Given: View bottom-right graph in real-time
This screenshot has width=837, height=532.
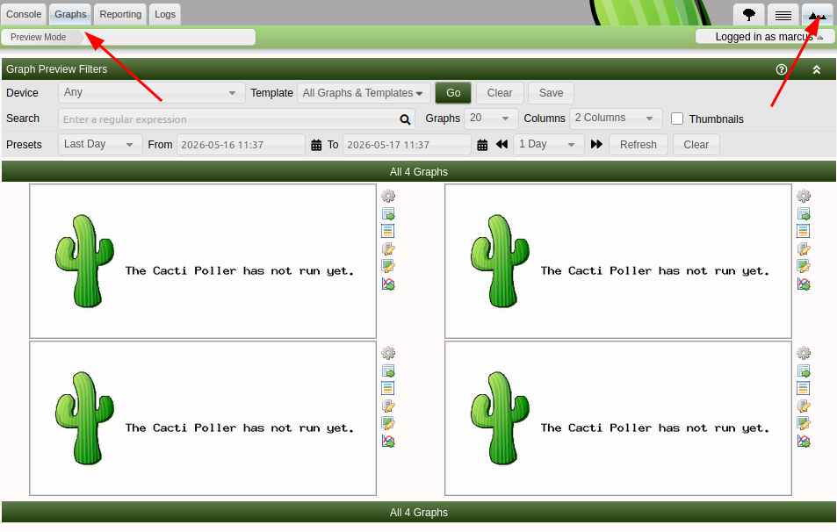Looking at the screenshot, I should 804,441.
